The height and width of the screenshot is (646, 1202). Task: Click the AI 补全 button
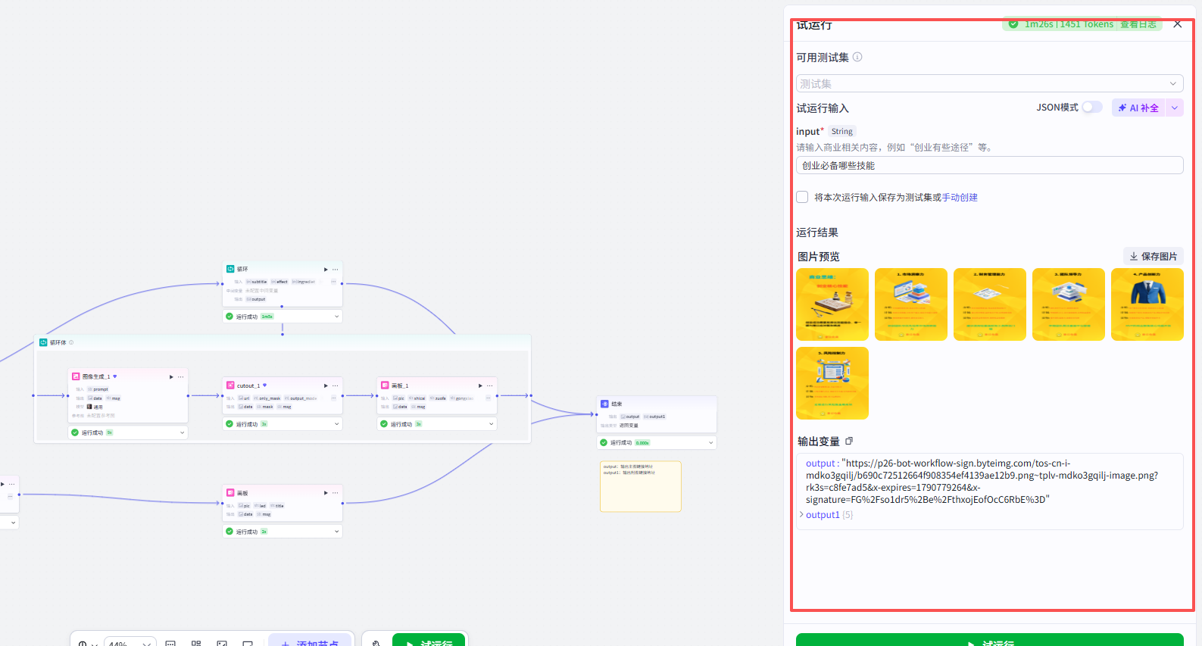(1139, 108)
